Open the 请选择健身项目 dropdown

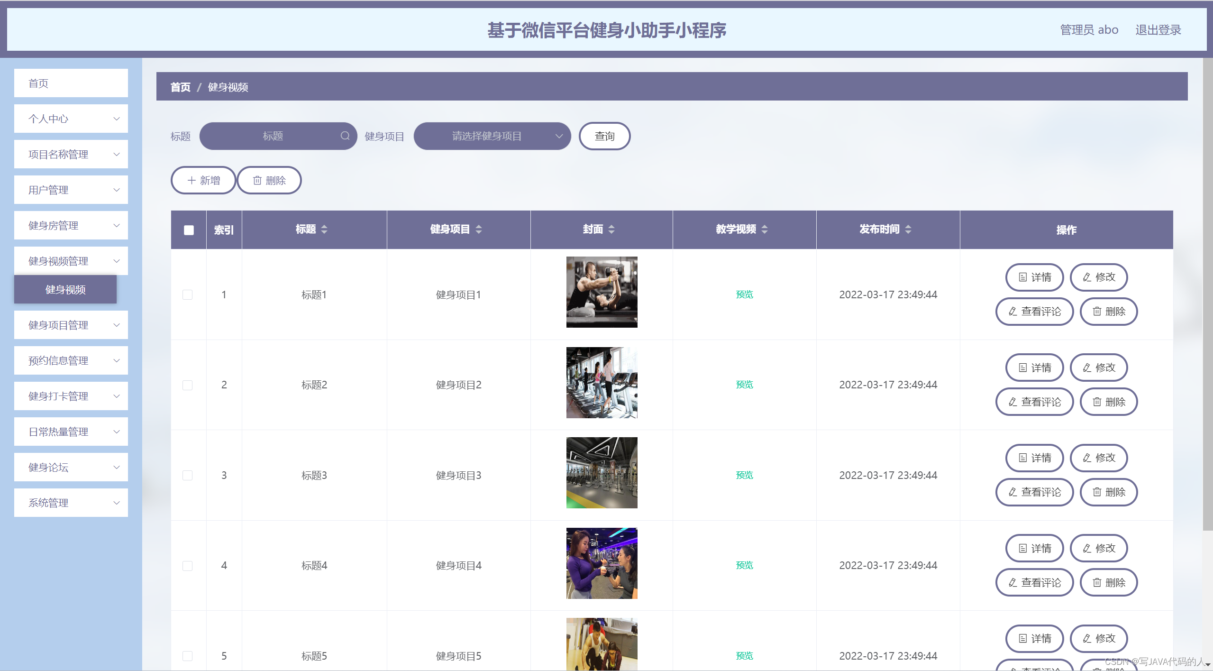point(492,136)
